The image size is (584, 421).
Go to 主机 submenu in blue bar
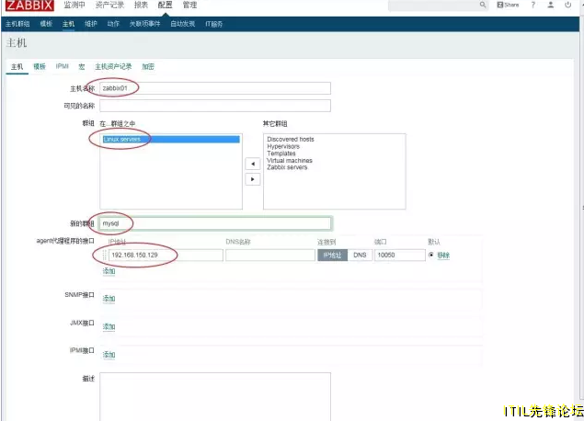tap(69, 24)
